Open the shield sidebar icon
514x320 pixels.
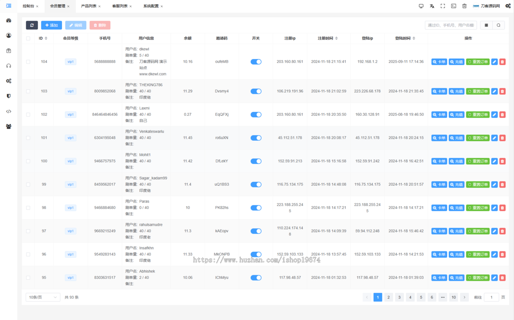point(9,96)
